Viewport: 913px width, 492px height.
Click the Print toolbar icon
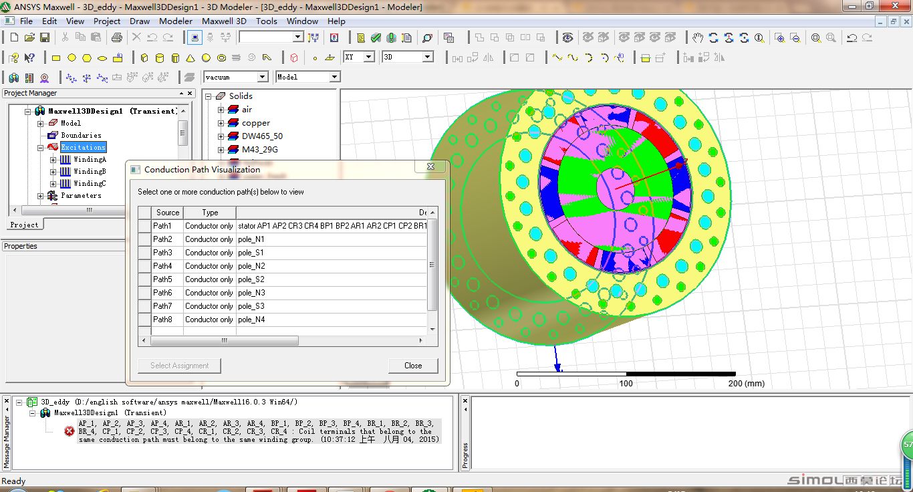coord(116,37)
